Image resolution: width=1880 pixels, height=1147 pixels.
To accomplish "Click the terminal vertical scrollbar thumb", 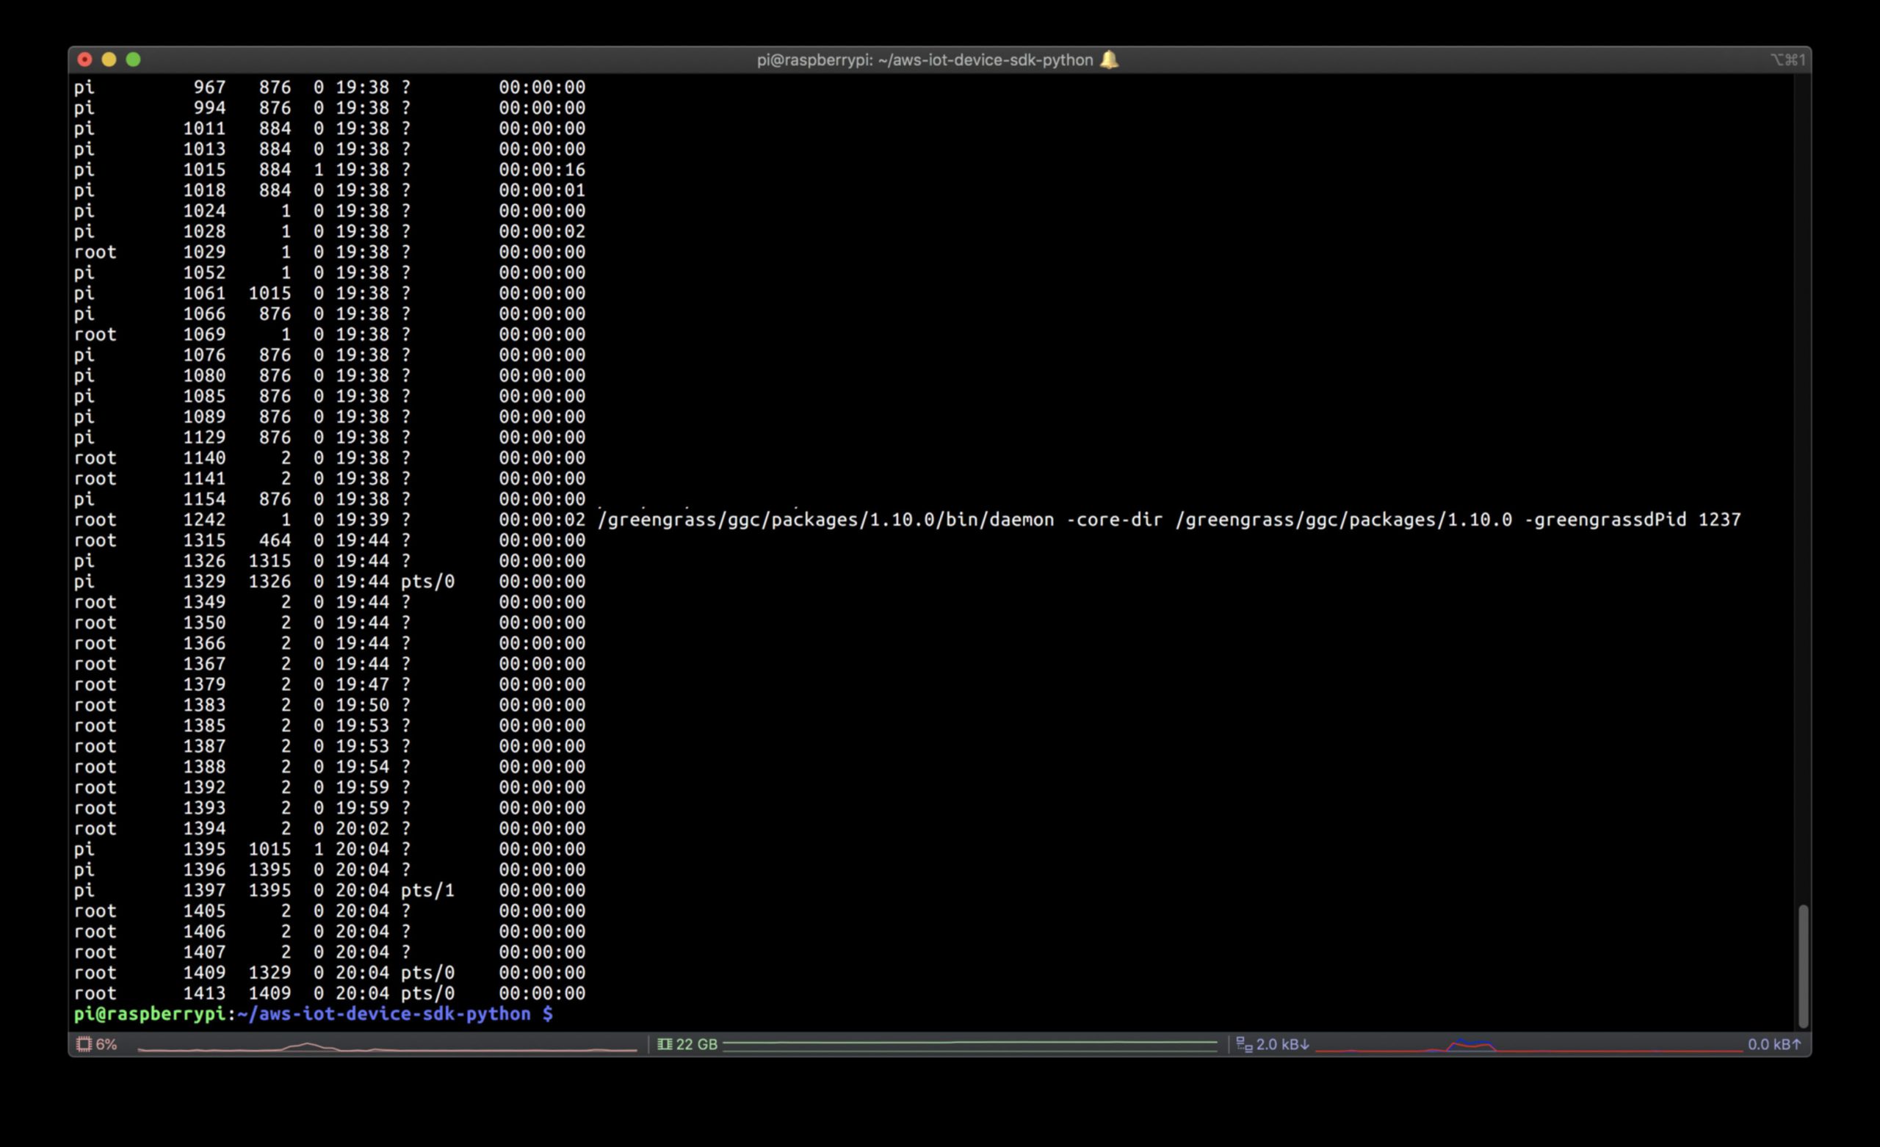I will (1803, 966).
